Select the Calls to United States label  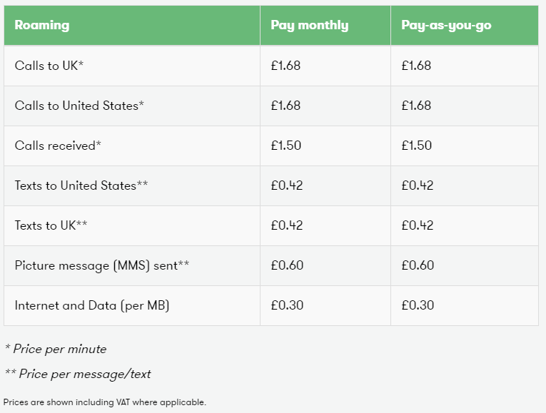[79, 106]
